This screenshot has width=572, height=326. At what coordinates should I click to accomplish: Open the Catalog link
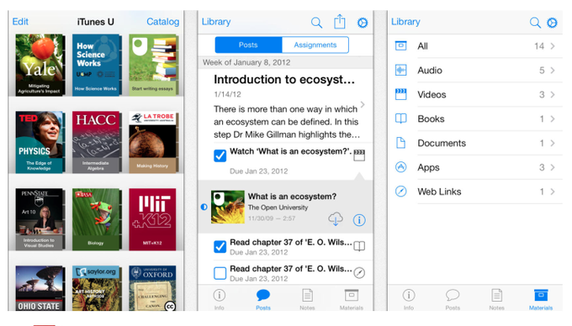(x=162, y=22)
